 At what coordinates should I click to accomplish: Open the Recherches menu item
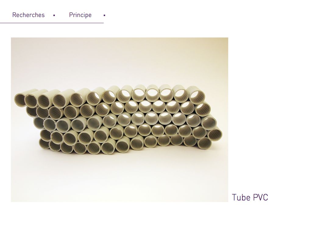pyautogui.click(x=28, y=15)
